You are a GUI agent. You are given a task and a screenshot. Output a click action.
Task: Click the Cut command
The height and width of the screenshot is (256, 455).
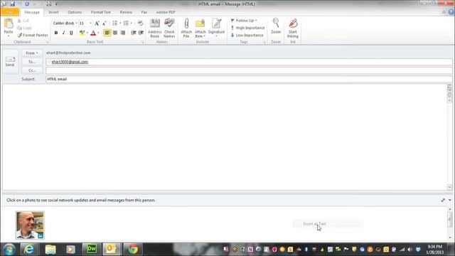(23, 21)
